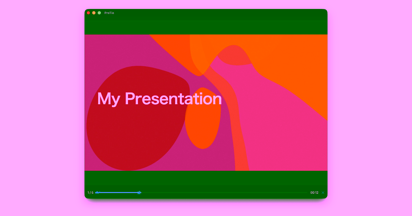
Task: Click the "My Presentation" title text
Action: point(159,99)
